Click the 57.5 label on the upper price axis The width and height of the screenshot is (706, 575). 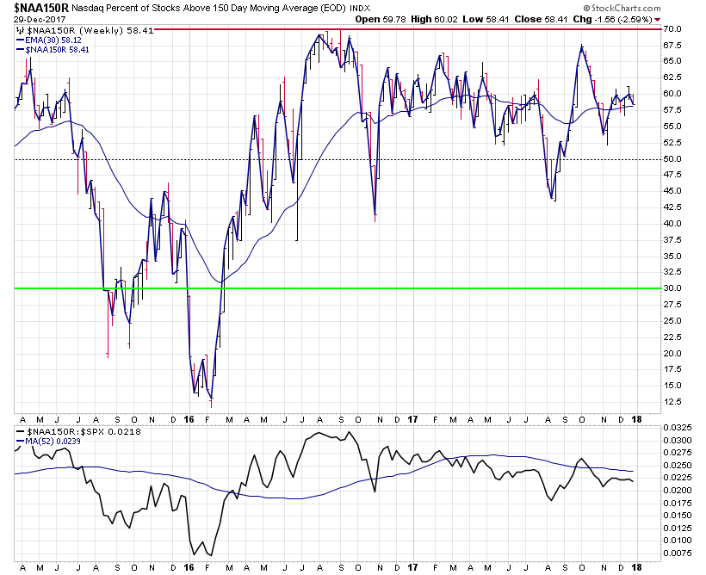click(x=672, y=110)
